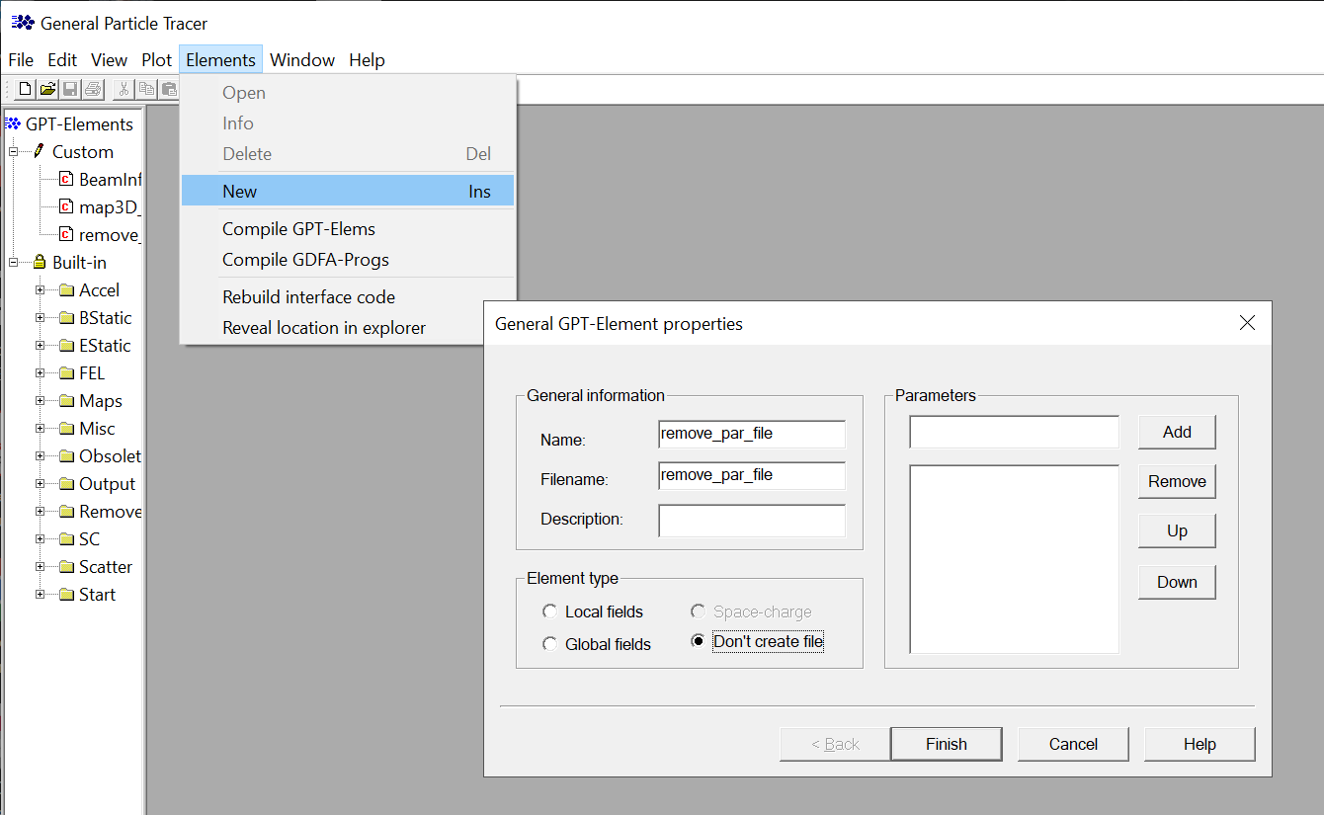Click the folder icon beside Scatter
The width and height of the screenshot is (1324, 815).
[x=66, y=566]
